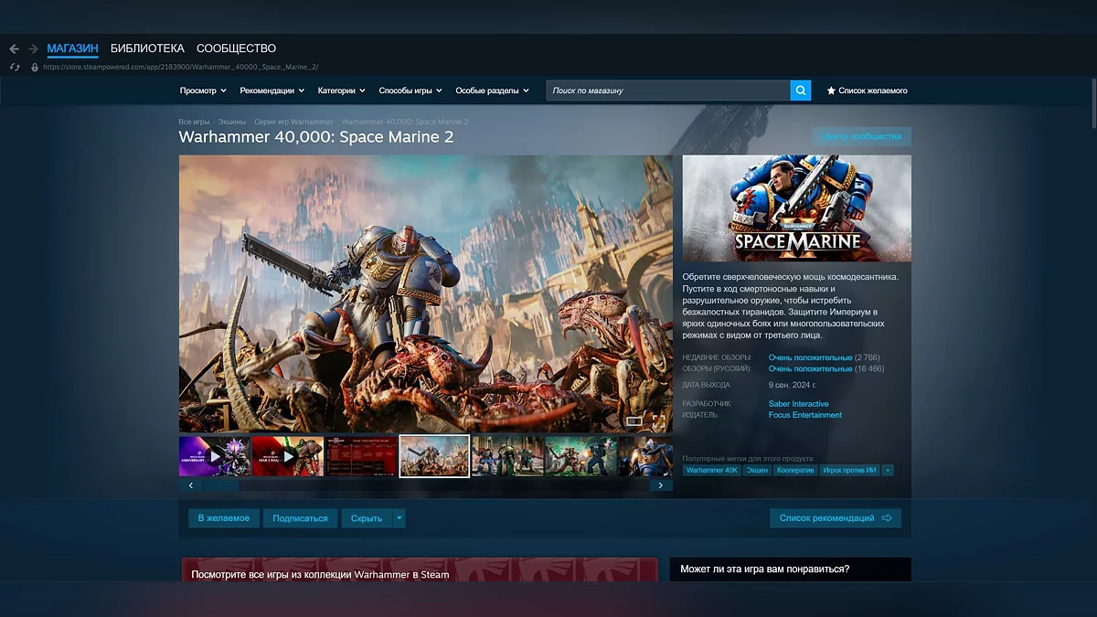Select the highlighted Space Marine battle thumbnail
This screenshot has width=1097, height=617.
point(434,455)
